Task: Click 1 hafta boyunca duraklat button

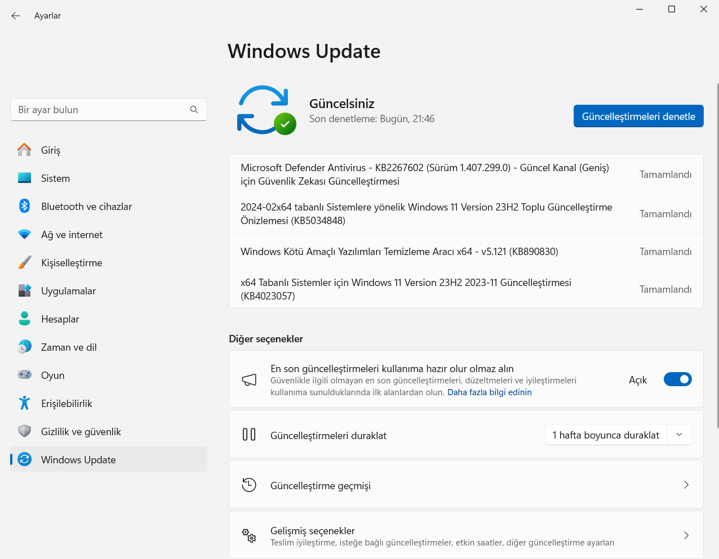Action: (x=606, y=435)
